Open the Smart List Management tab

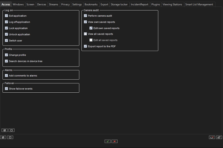click(199, 4)
